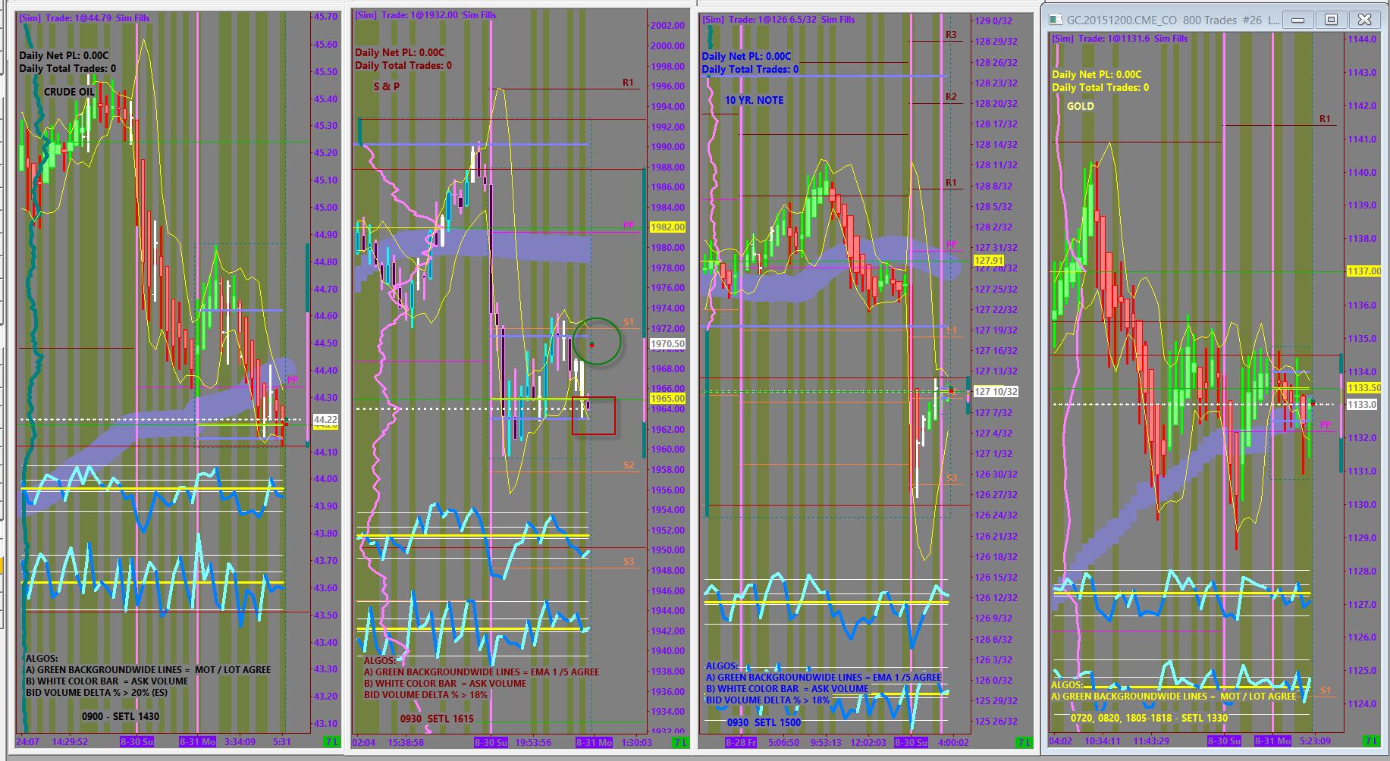Click the '0900 - SETL 1430' session note
Image resolution: width=1390 pixels, height=761 pixels.
121,716
